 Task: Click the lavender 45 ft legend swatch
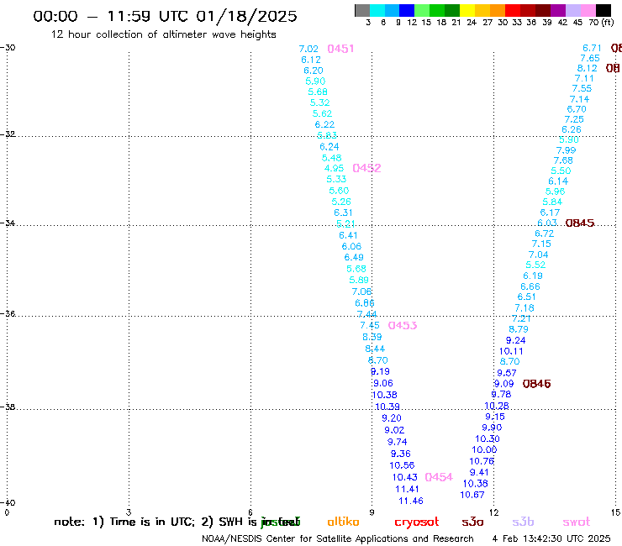573,10
